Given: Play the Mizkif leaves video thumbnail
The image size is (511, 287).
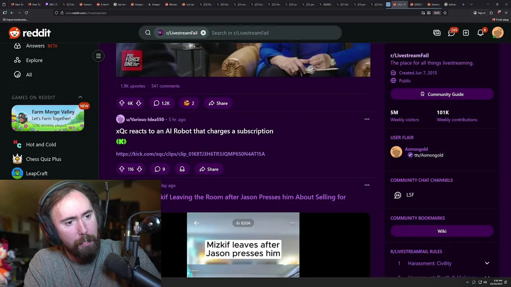Looking at the screenshot, I should point(243,245).
